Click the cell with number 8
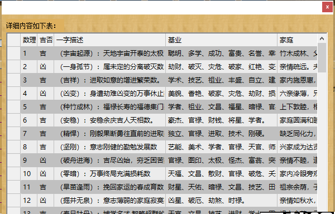Viewport: 335px width, 214px height. [x=29, y=147]
